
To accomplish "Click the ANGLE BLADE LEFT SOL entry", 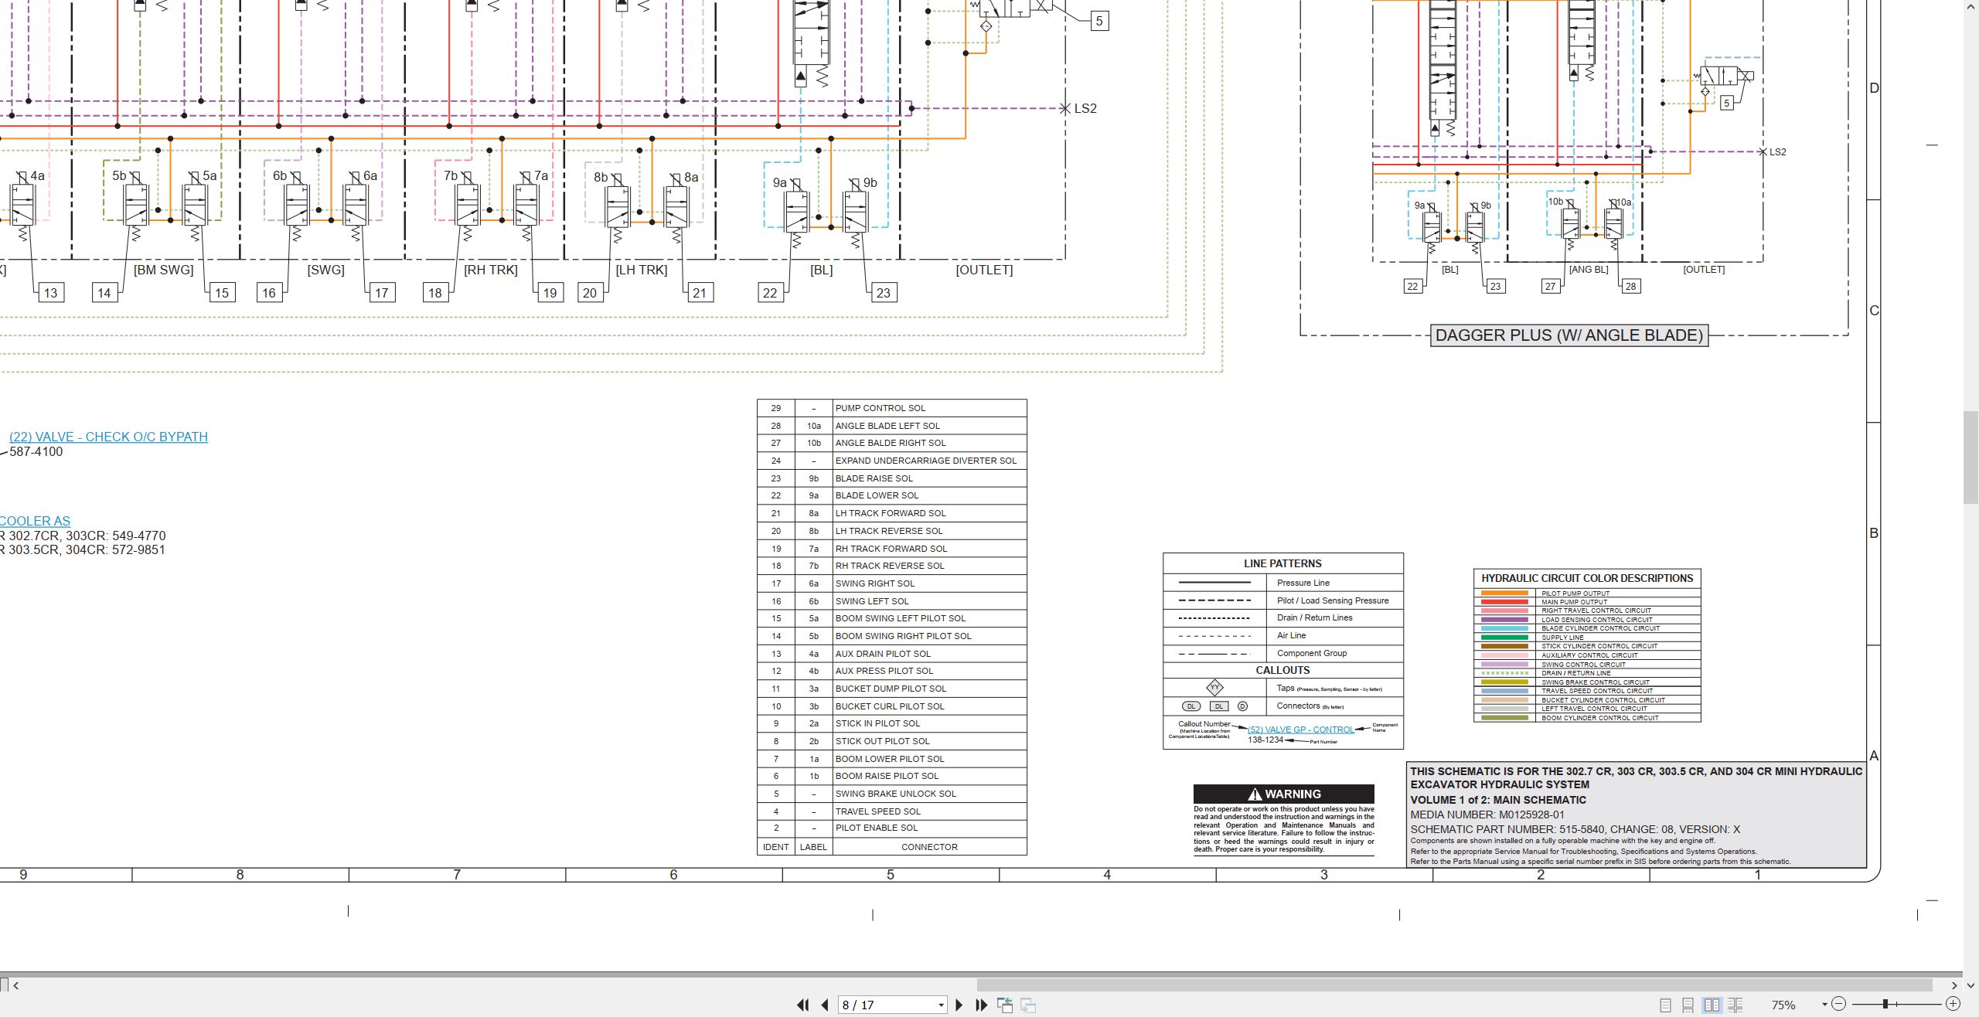I will [887, 426].
